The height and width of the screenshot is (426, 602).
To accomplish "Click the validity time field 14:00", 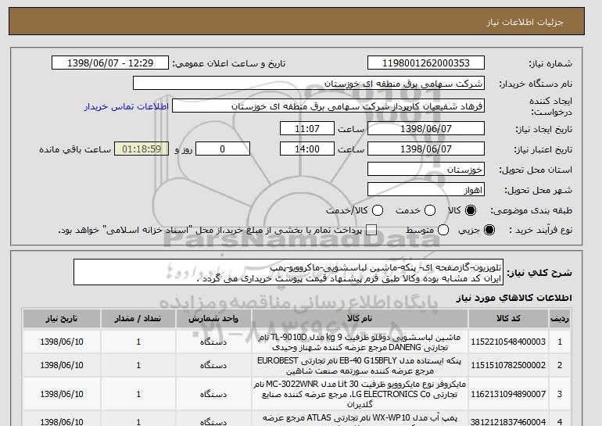I will point(307,149).
